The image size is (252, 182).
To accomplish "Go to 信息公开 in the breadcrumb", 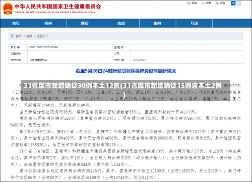I will pos(42,36).
